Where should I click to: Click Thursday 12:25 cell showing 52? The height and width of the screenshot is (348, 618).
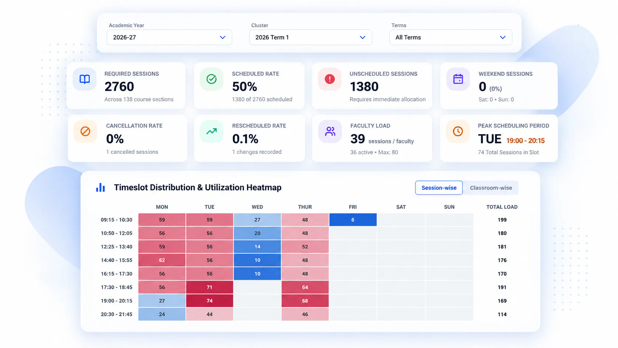[305, 247]
